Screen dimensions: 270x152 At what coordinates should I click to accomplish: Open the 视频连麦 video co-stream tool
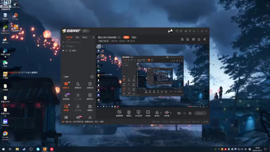66,97
